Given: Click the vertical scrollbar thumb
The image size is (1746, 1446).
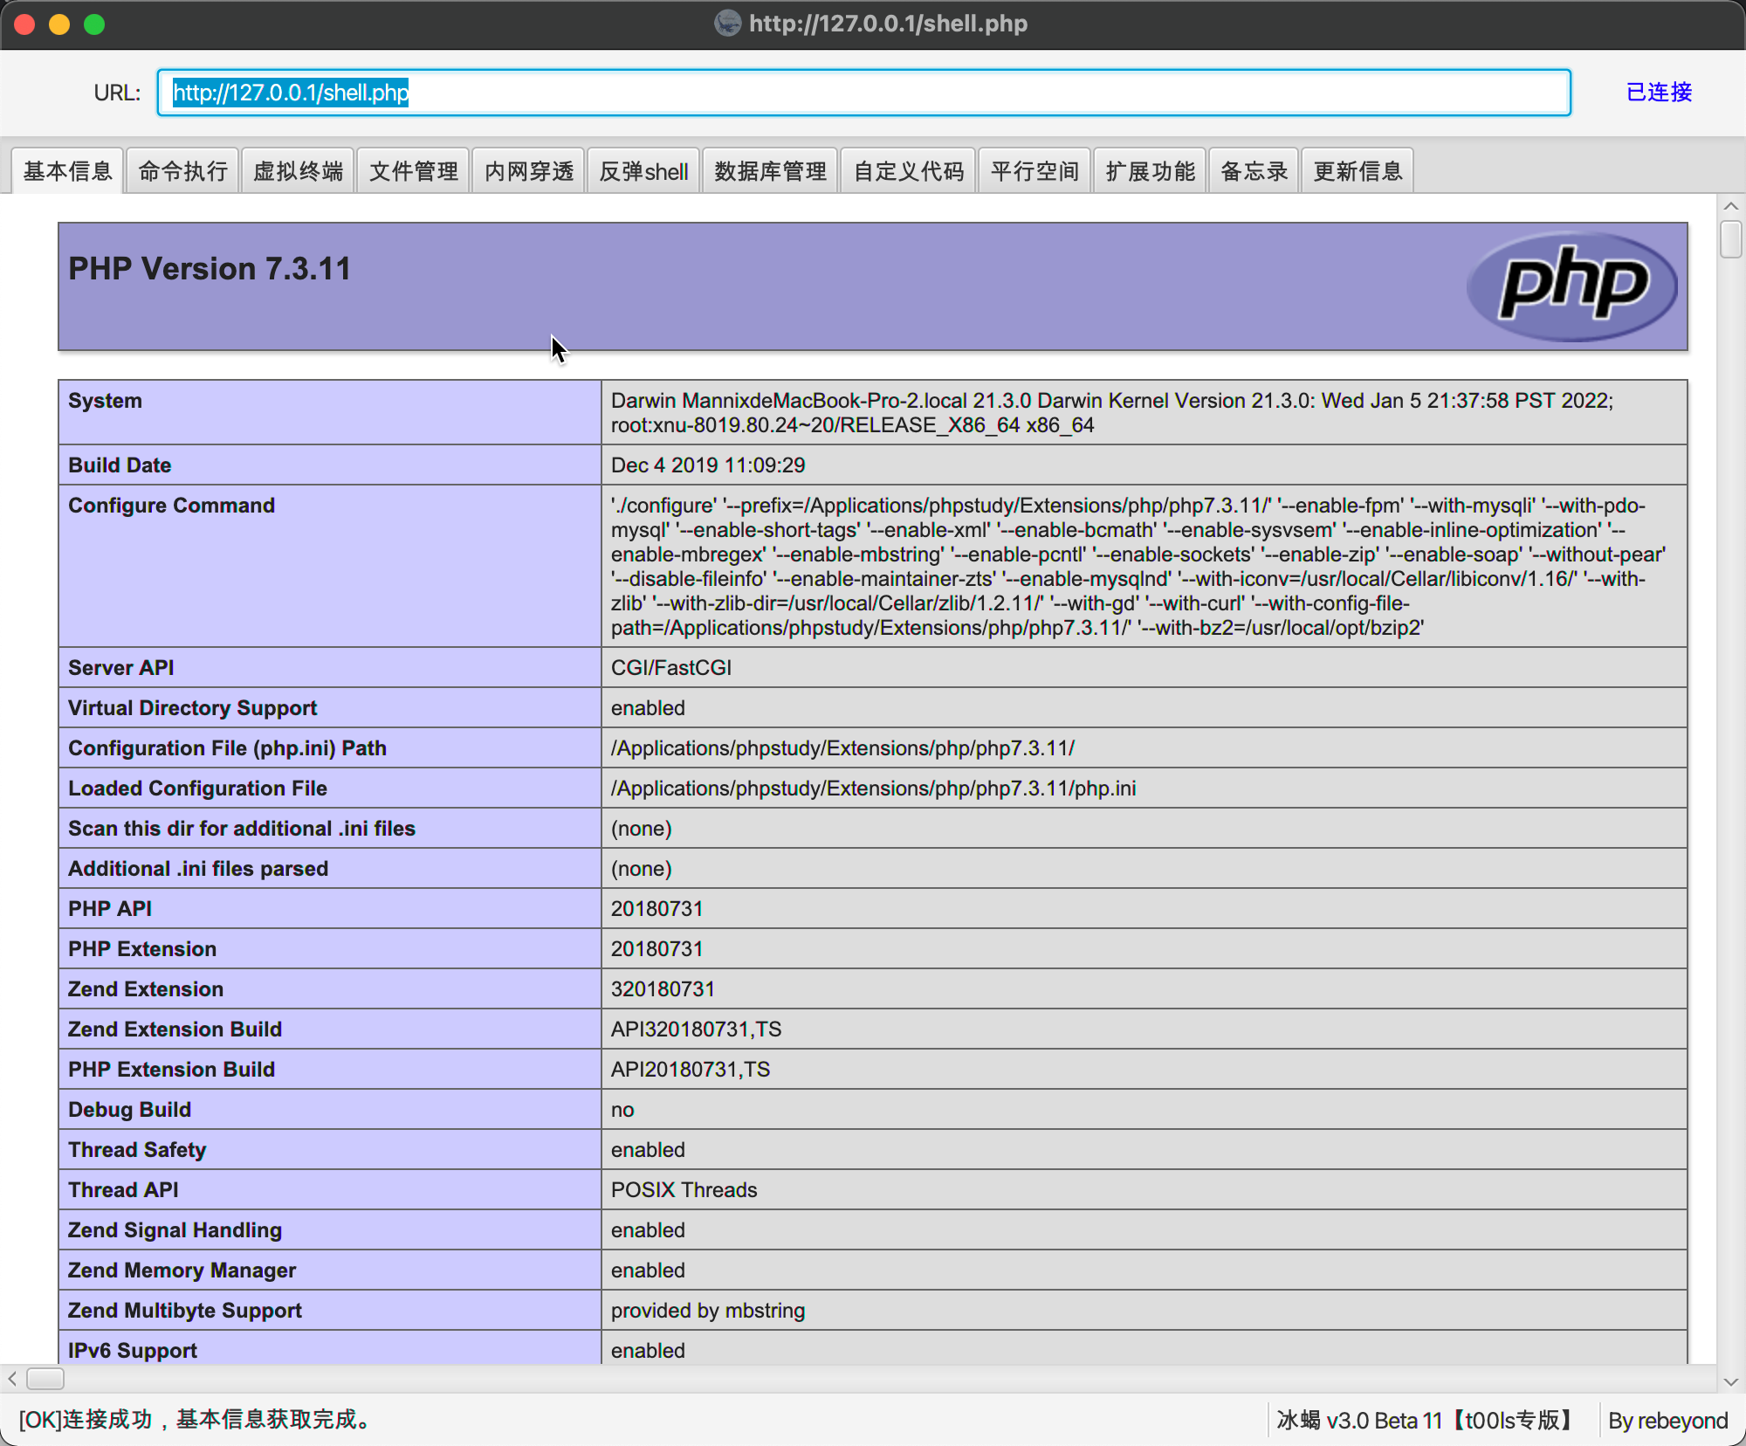Looking at the screenshot, I should click(1730, 238).
